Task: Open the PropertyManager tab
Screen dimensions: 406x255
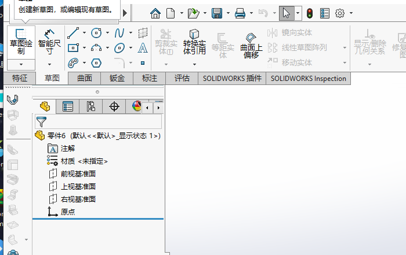Action: coord(68,106)
